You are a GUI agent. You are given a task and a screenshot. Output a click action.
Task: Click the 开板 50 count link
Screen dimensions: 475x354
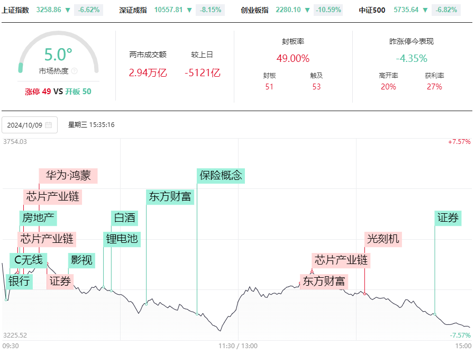point(78,92)
